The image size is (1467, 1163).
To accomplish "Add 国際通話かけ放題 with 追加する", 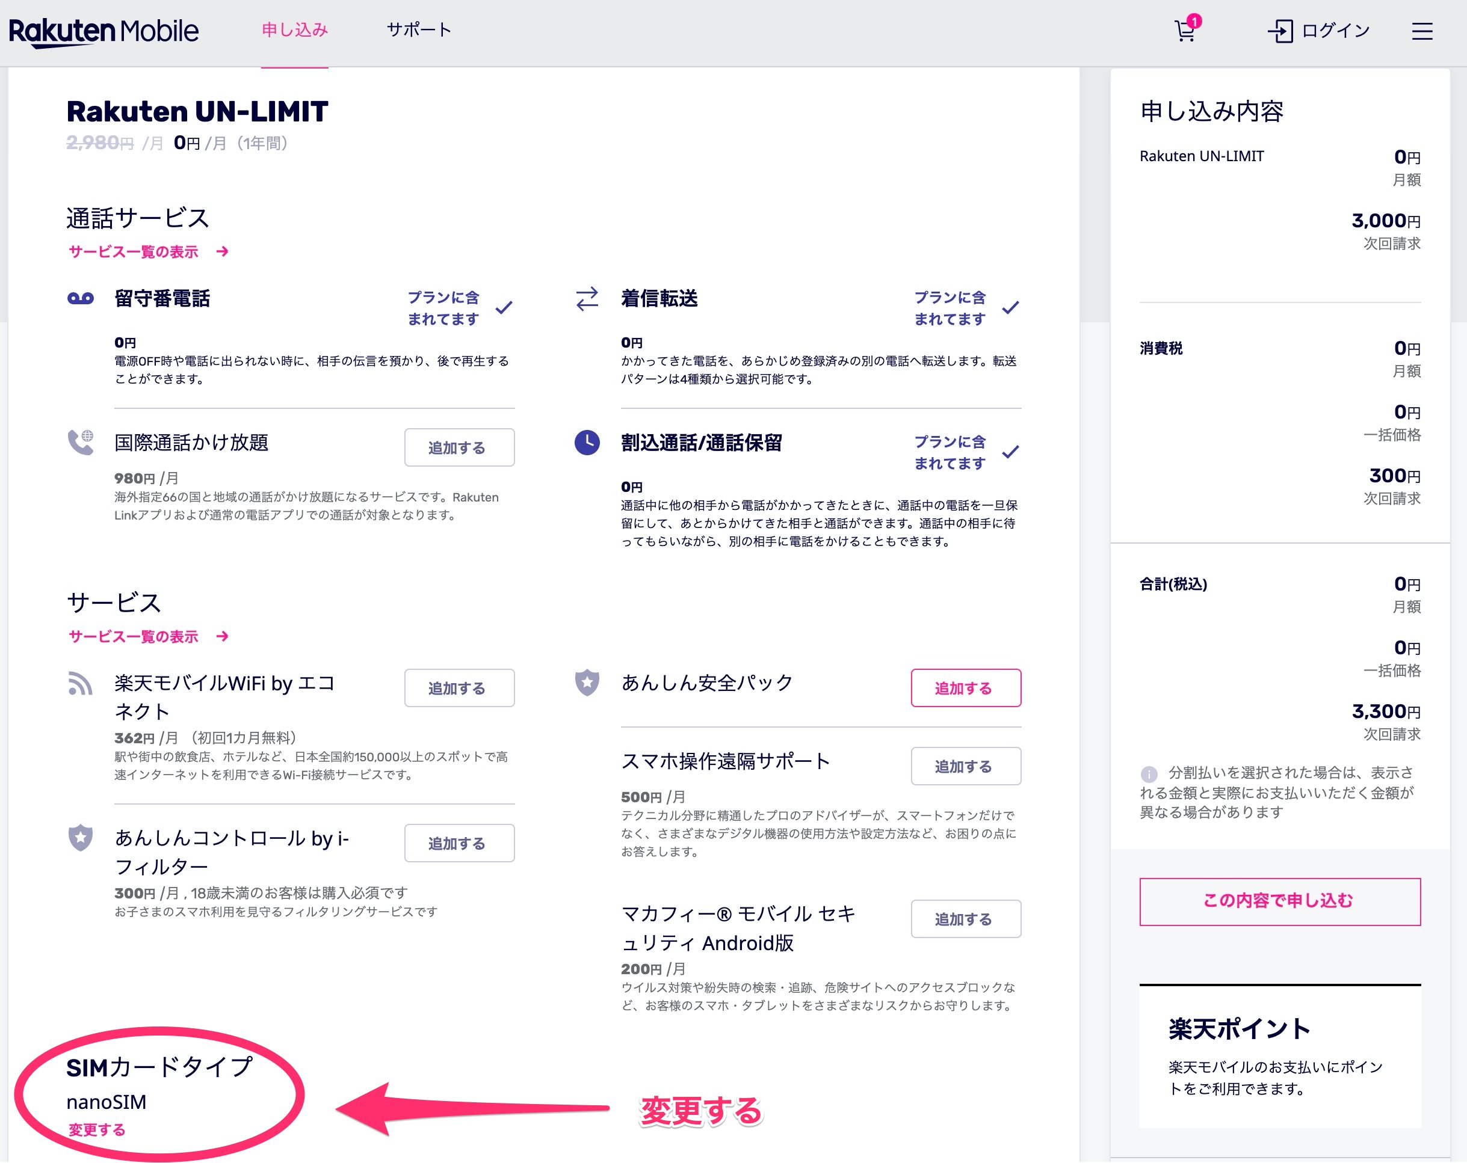I will 459,447.
